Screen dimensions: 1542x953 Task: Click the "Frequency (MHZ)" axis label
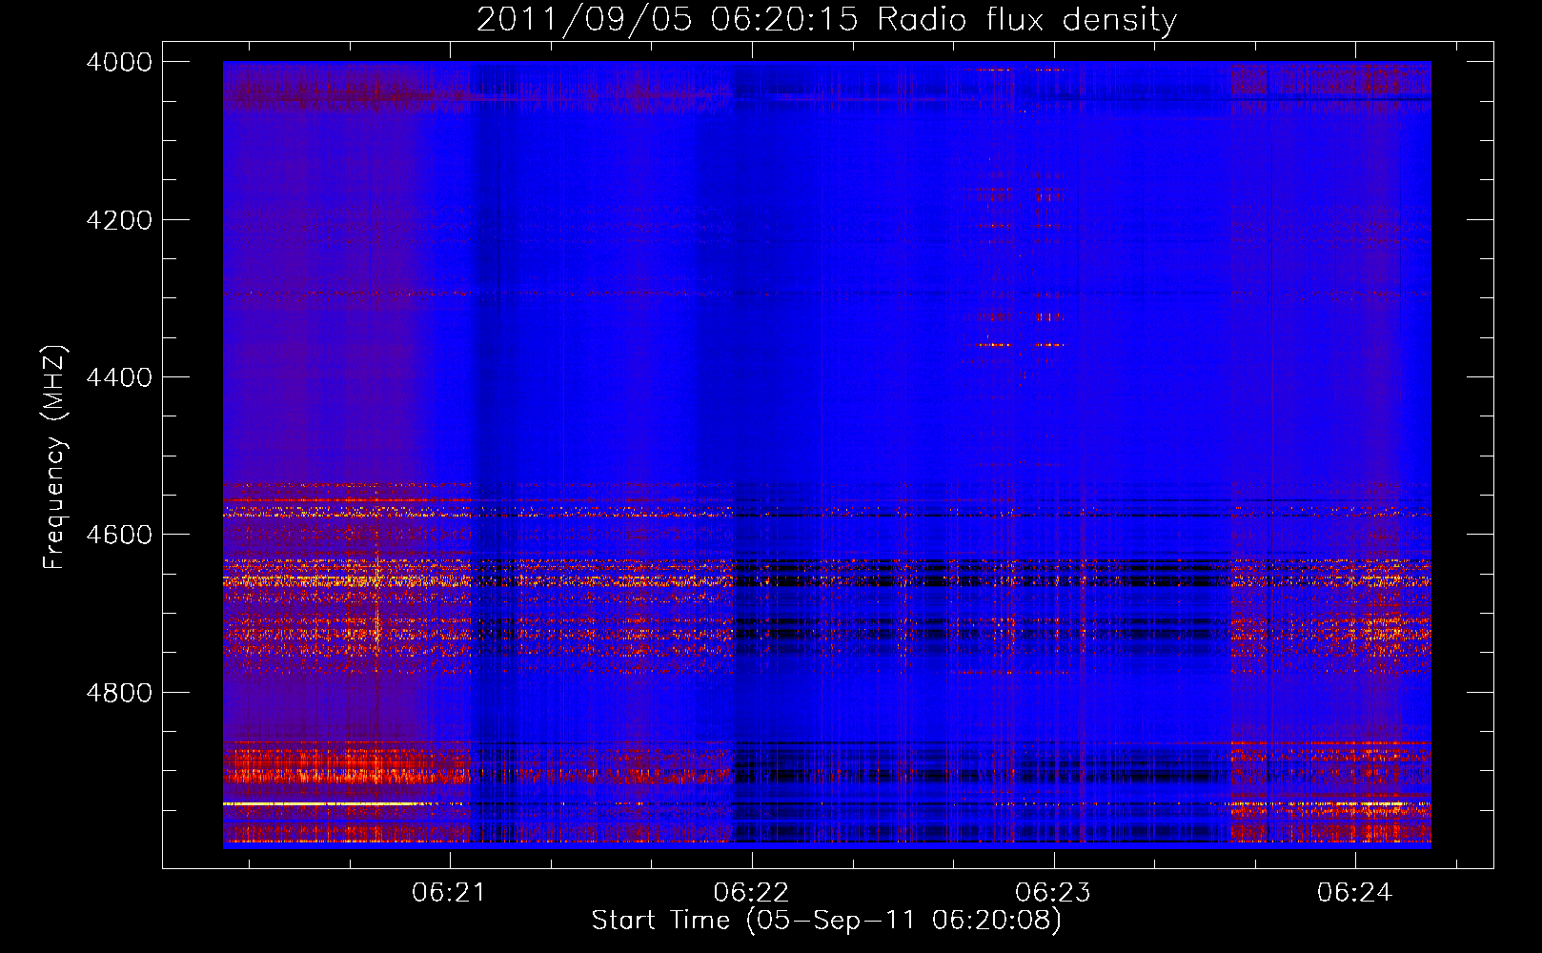point(55,457)
